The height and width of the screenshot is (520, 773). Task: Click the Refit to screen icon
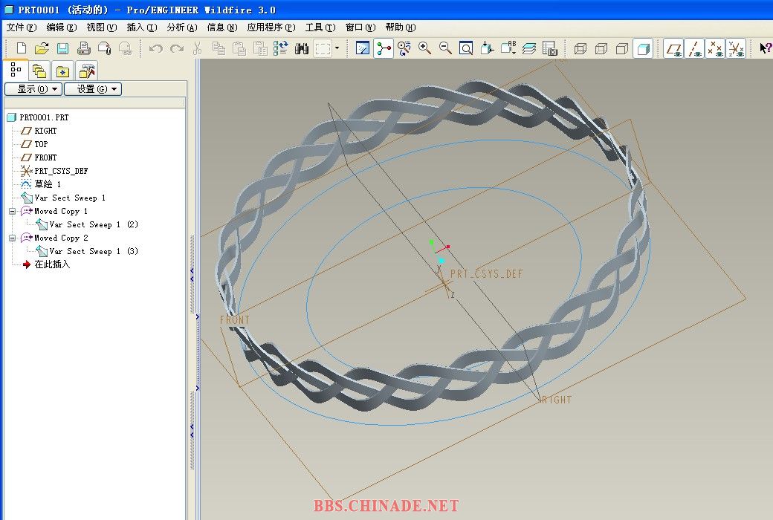click(x=466, y=48)
